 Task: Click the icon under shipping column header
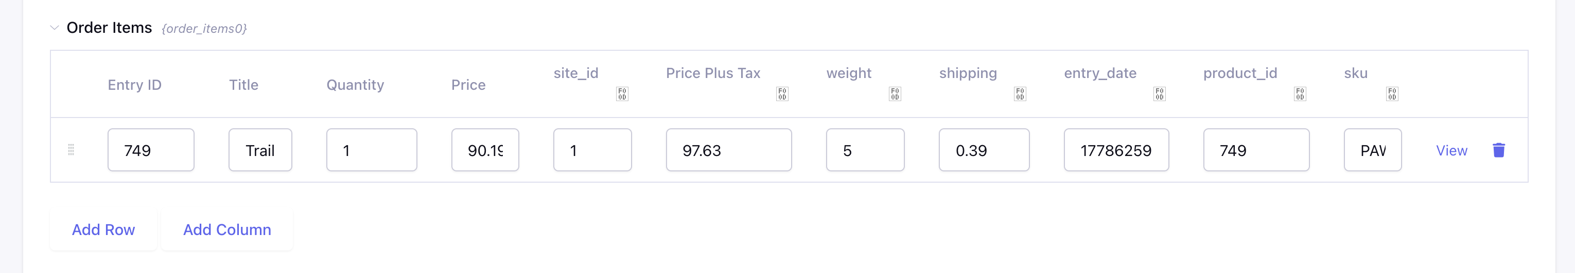[x=1020, y=94]
